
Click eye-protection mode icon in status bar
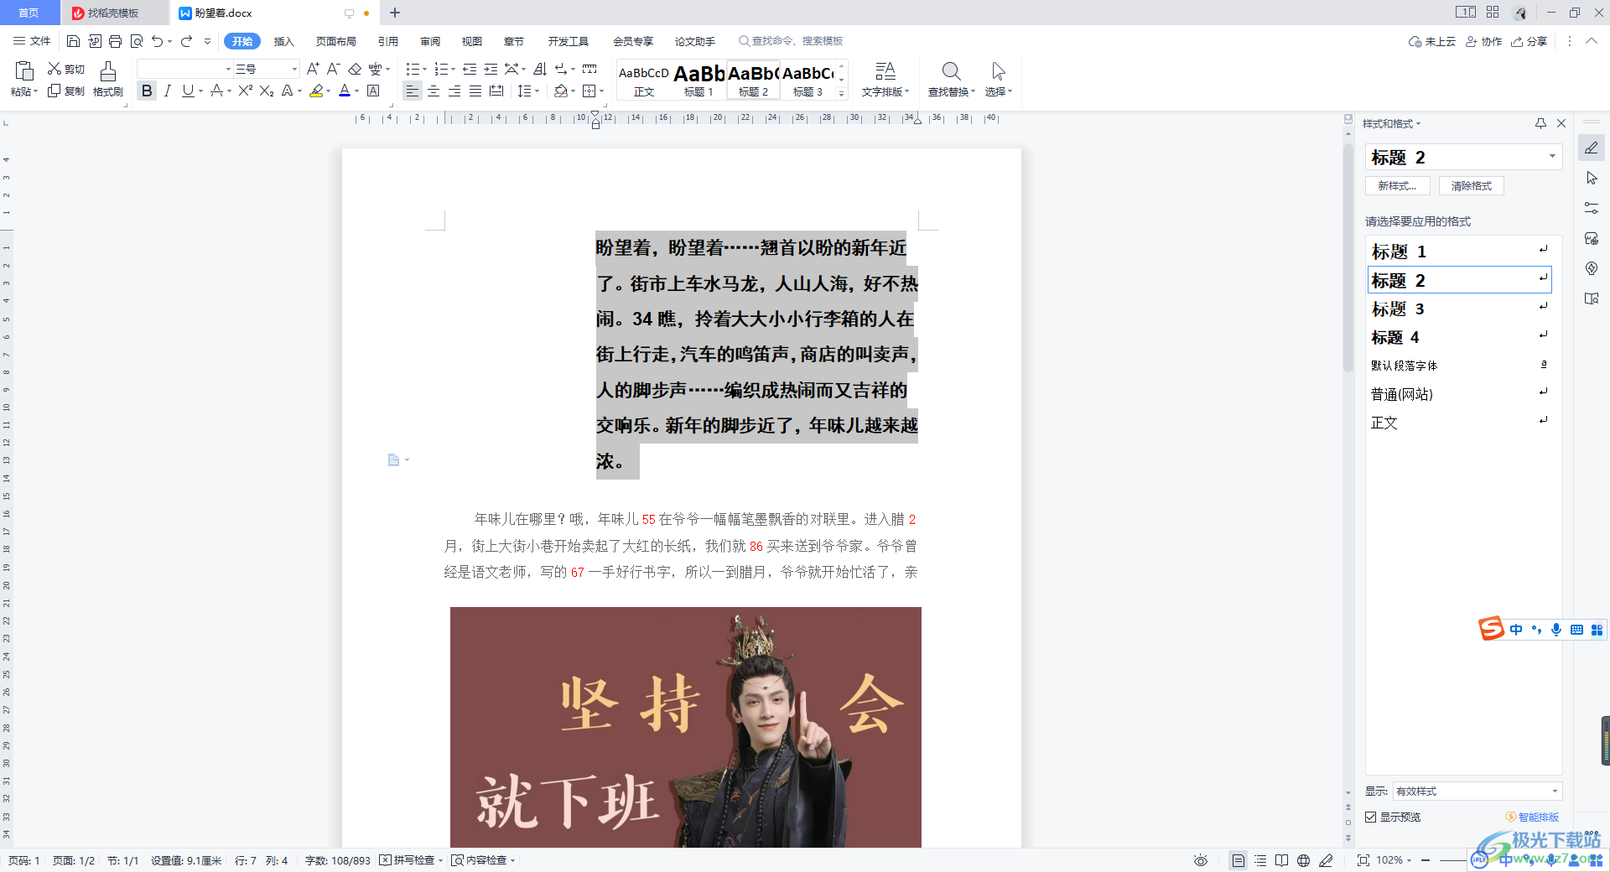click(x=1201, y=860)
